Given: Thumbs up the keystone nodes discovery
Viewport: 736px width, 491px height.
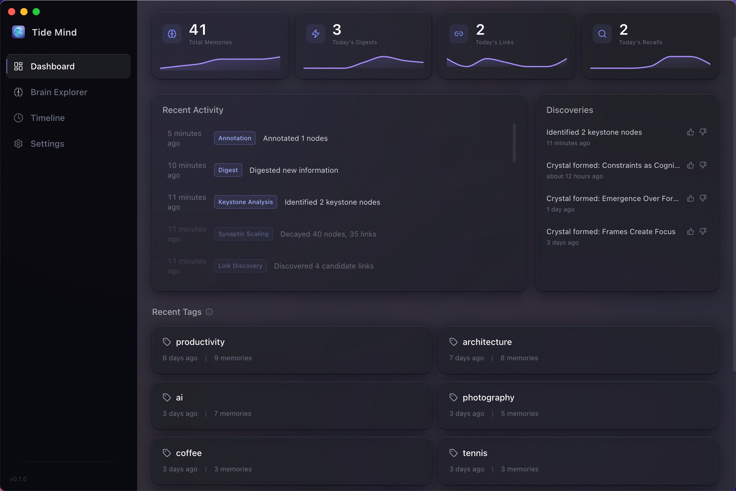Looking at the screenshot, I should tap(690, 132).
